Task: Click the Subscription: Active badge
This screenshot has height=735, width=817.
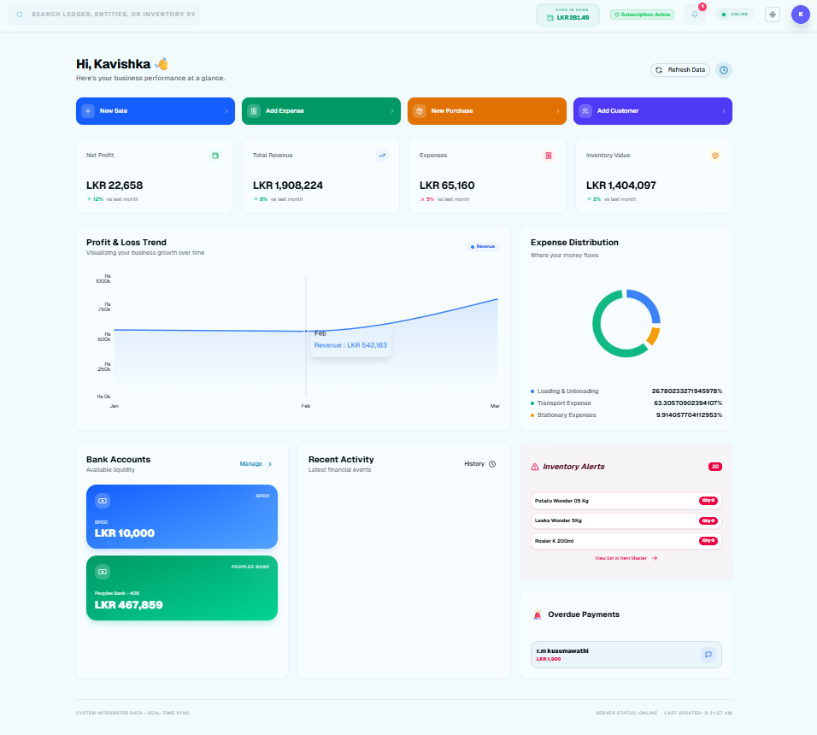Action: coord(642,15)
